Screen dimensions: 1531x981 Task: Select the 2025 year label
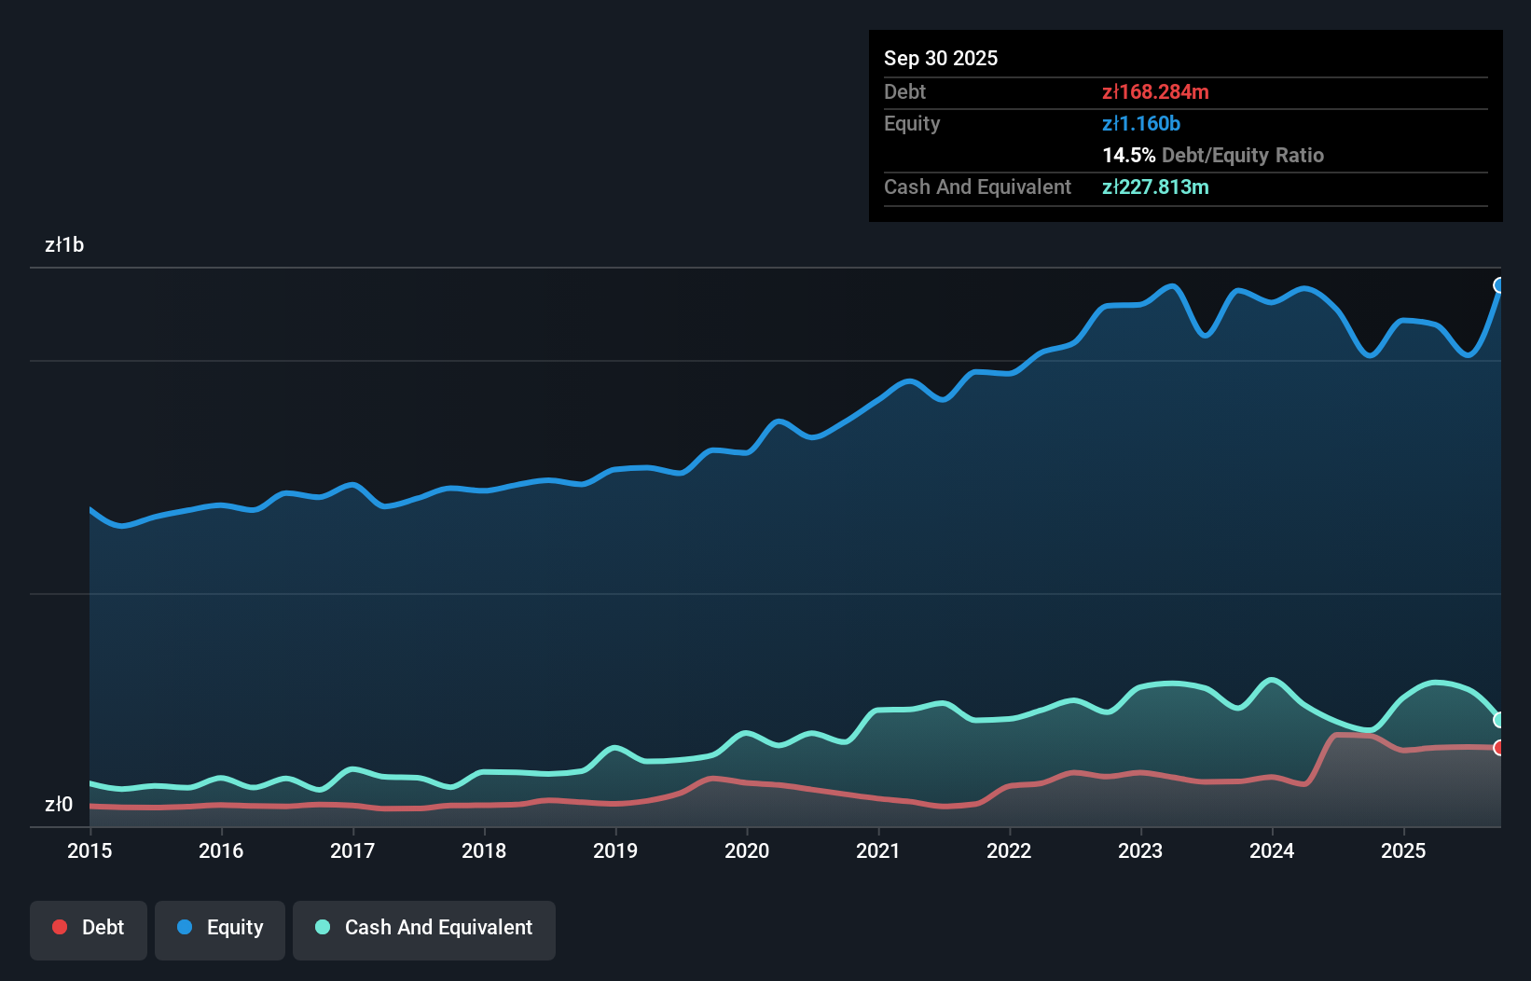tap(1405, 851)
